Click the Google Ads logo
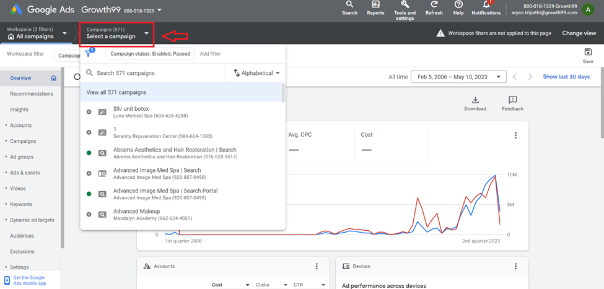604x289 pixels. point(15,10)
